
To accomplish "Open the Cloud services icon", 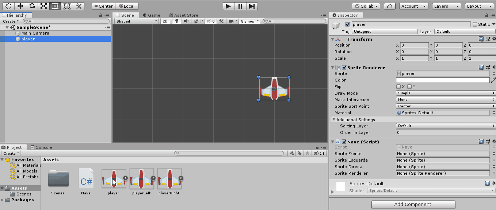I will [x=390, y=6].
